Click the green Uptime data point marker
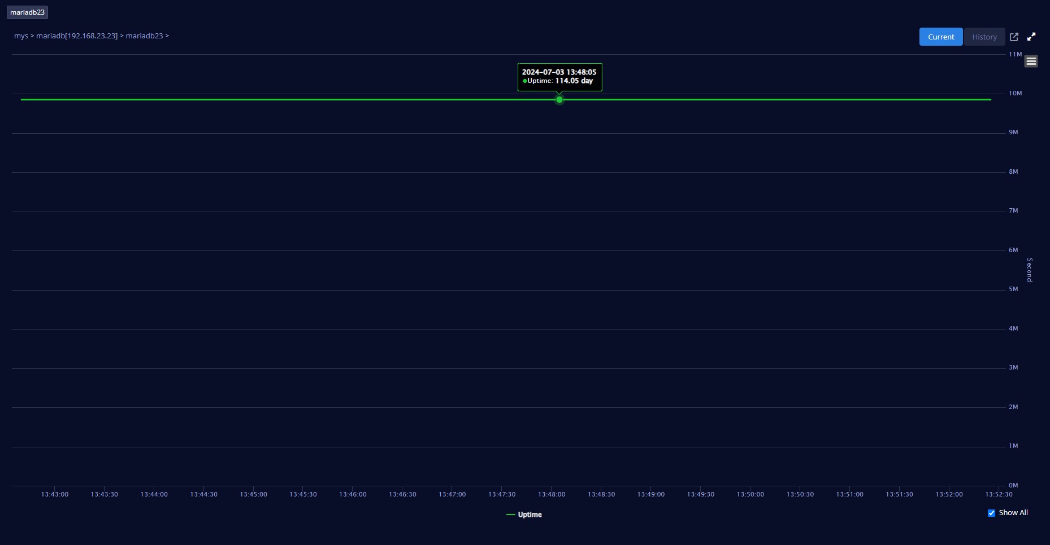1050x545 pixels. [x=559, y=100]
